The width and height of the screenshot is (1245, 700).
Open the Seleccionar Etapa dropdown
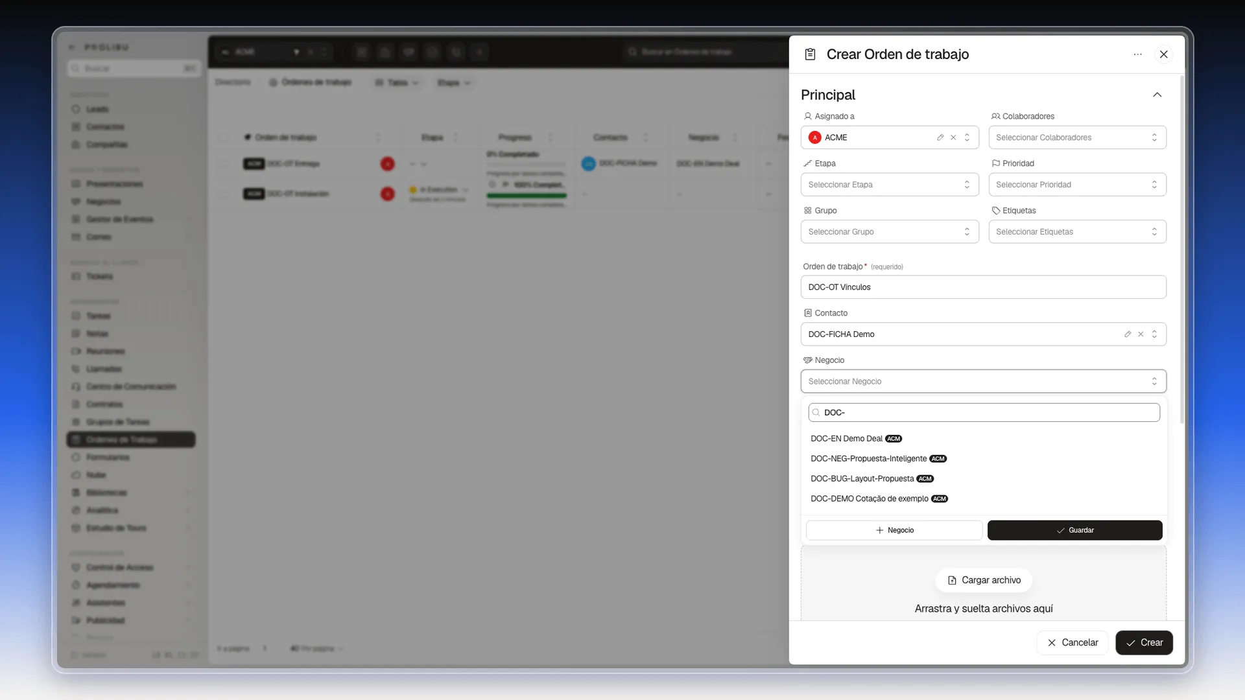click(890, 185)
